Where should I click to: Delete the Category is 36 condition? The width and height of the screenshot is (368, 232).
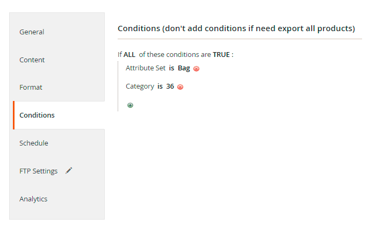coord(180,87)
